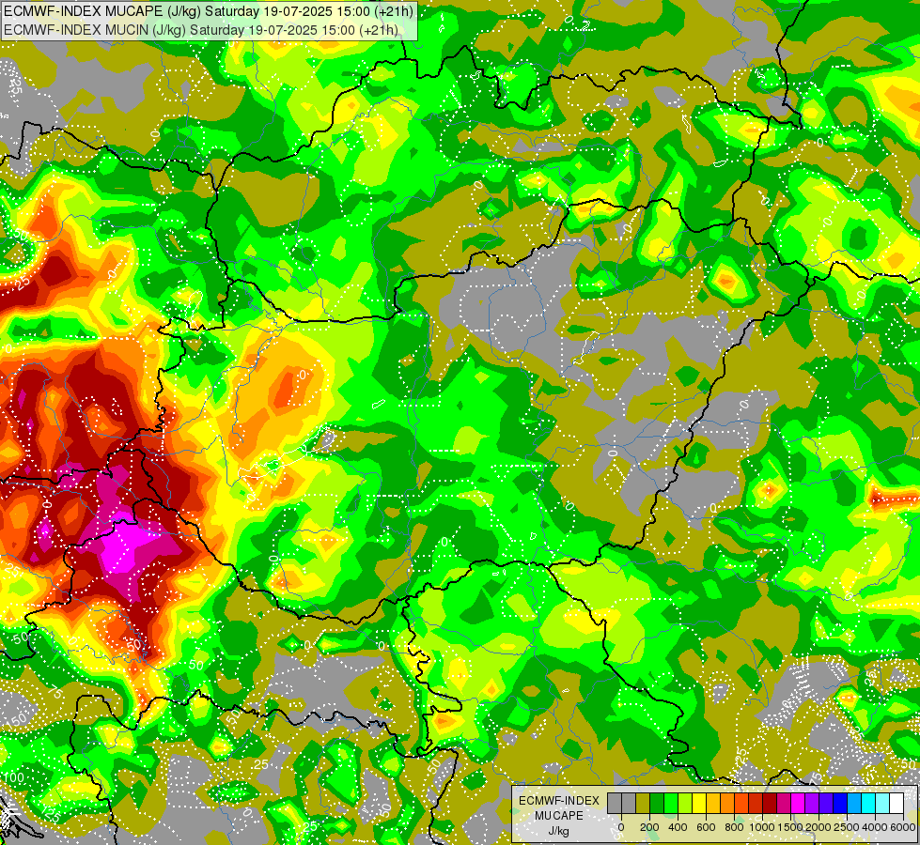The width and height of the screenshot is (920, 845).
Task: Click the 1000 tick label on legend
Action: tap(762, 827)
